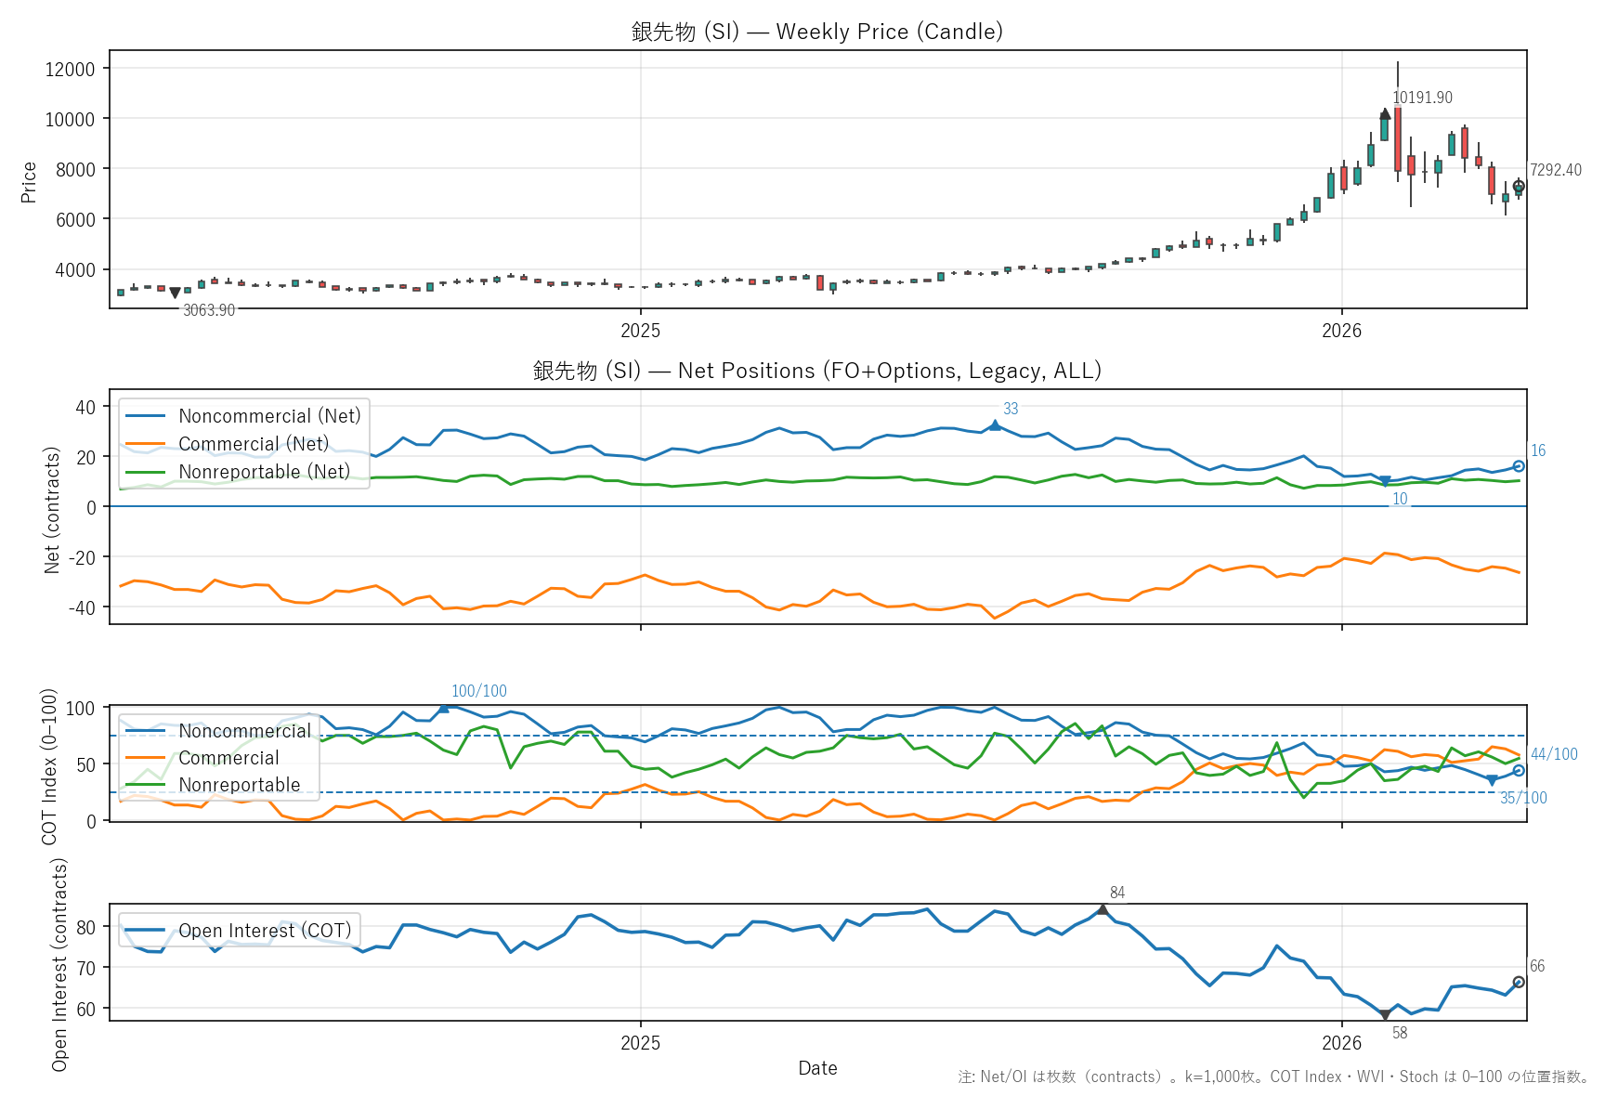Click the latest Noncommercial net circle marker at 16
The image size is (1605, 1096).
1519,466
